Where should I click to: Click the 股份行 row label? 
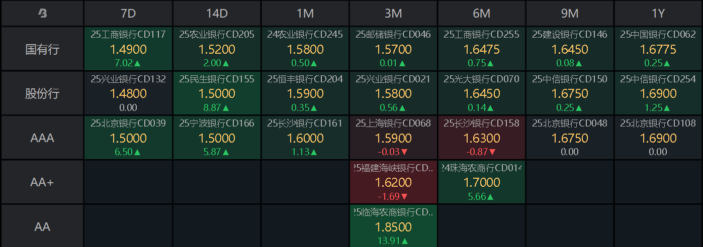[42, 93]
